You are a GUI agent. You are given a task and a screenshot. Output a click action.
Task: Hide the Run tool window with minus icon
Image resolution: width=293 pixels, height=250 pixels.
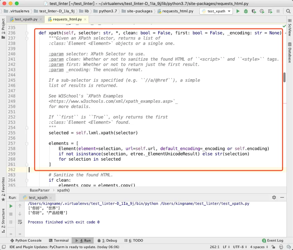click(x=282, y=197)
